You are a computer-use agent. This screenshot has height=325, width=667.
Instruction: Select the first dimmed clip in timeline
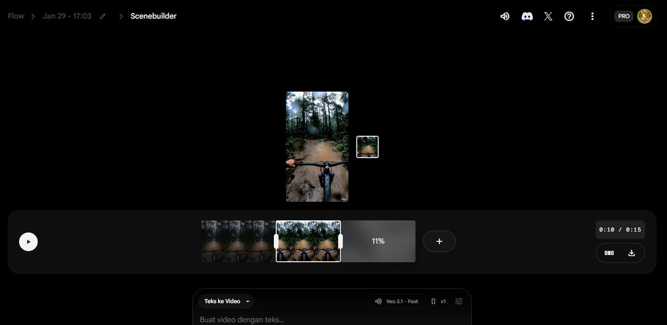click(x=238, y=241)
